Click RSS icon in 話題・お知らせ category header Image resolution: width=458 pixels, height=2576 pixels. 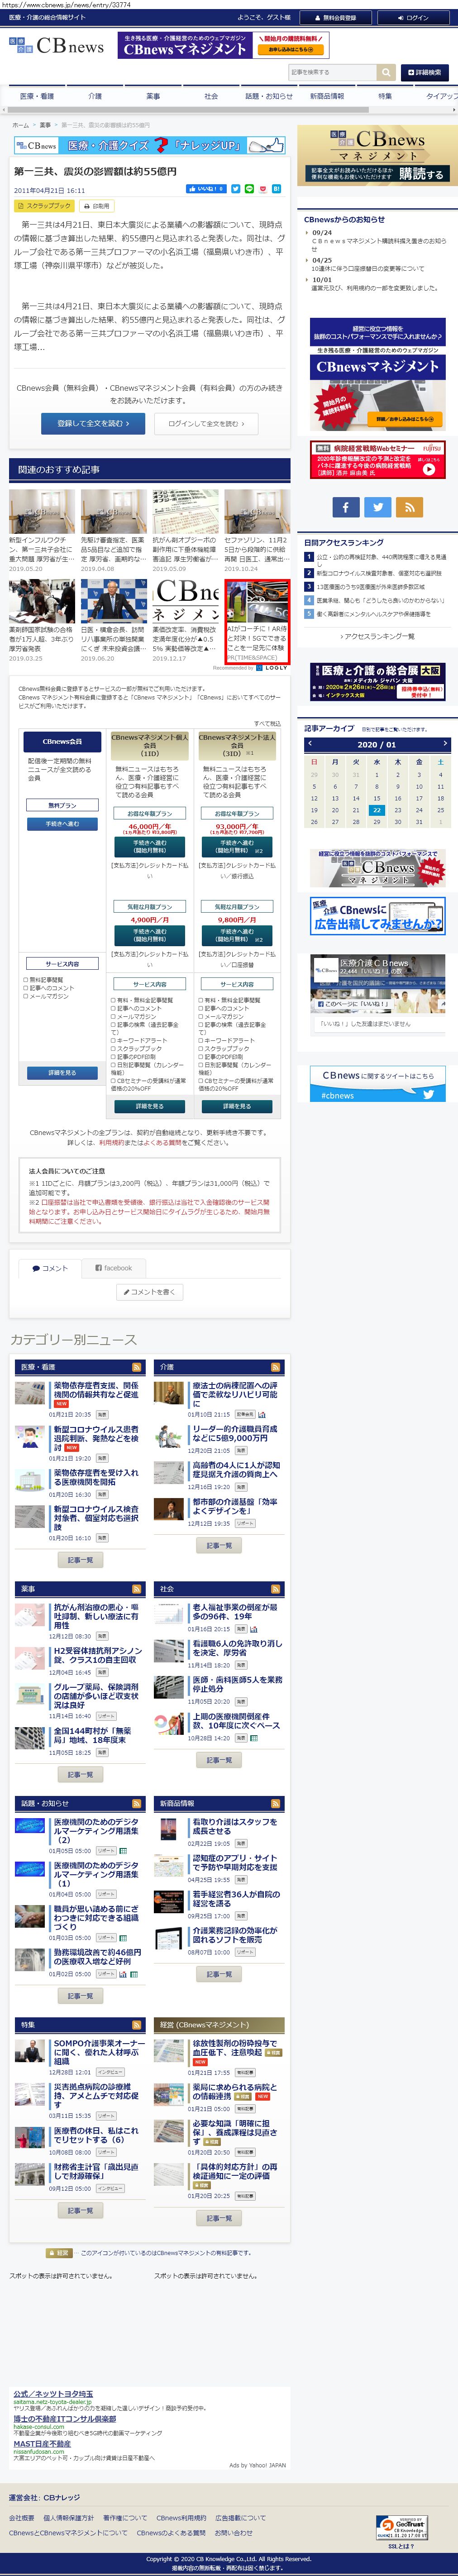(x=137, y=1803)
